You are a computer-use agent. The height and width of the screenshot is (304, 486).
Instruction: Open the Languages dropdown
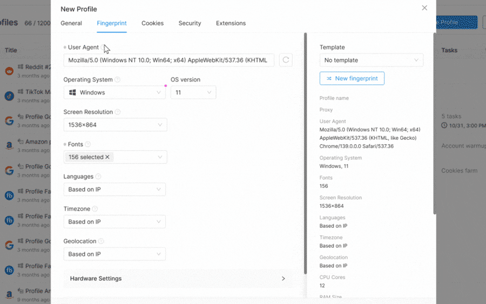[114, 190]
